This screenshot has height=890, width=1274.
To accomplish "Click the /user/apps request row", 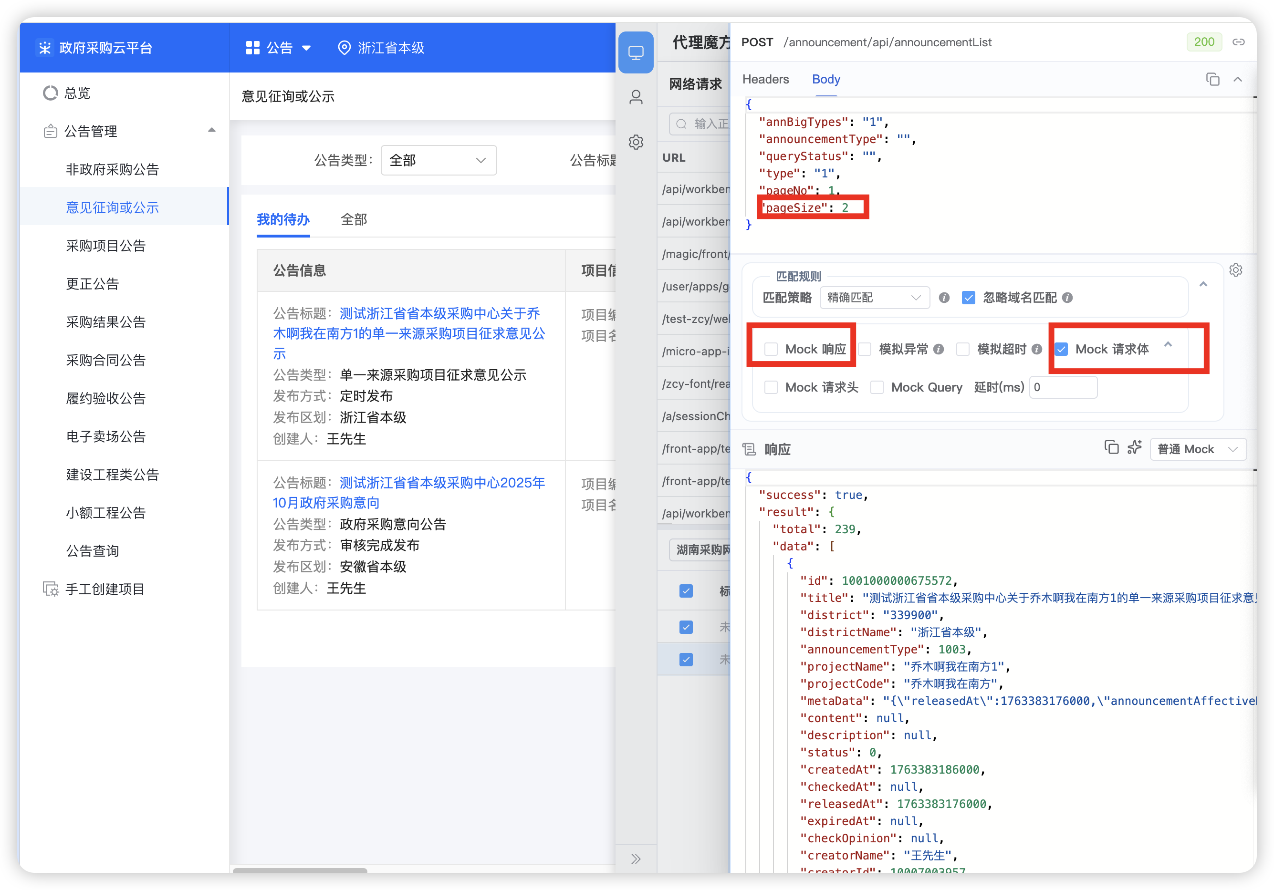I will pyautogui.click(x=694, y=286).
